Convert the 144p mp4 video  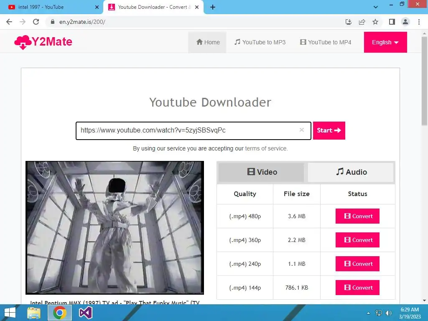(357, 288)
